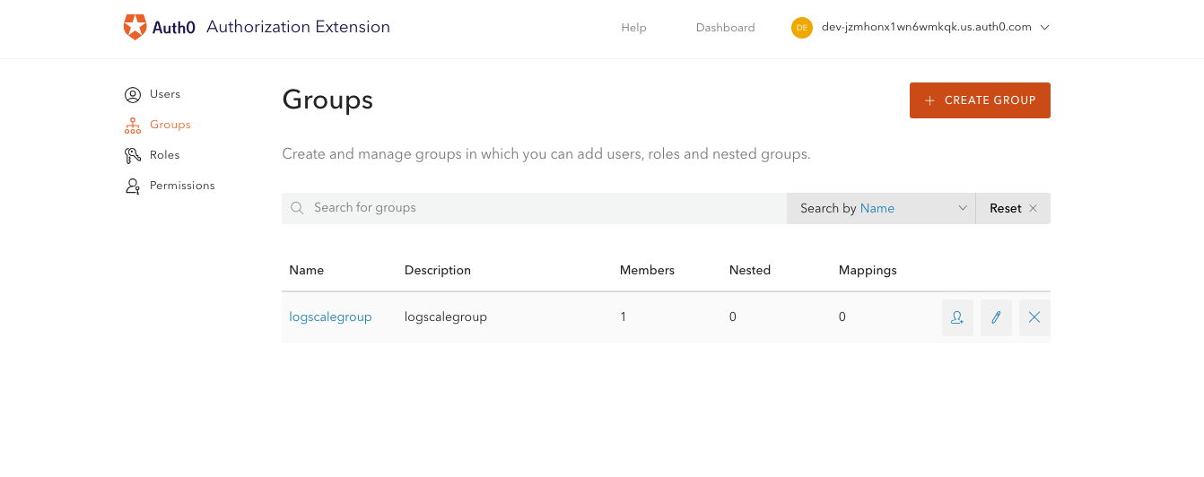
Task: Click the Authorization Extension title
Action: (298, 27)
